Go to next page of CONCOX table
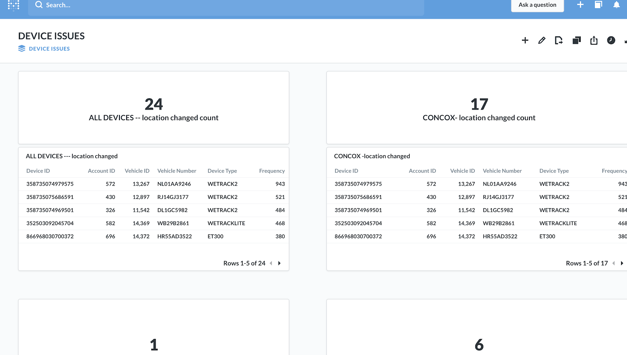Viewport: 627px width, 355px height. tap(622, 263)
